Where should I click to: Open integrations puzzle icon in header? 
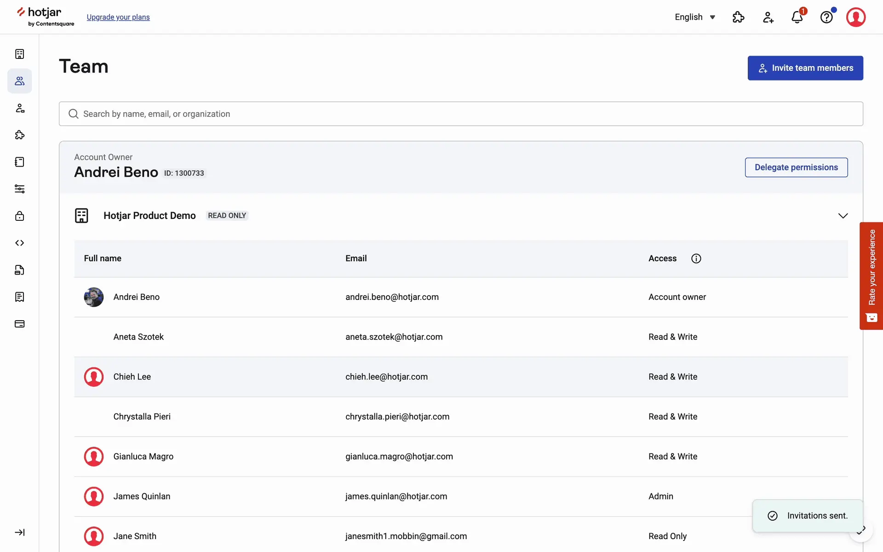(x=738, y=17)
